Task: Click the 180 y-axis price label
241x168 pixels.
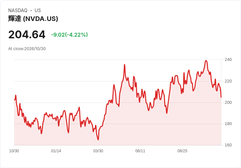Action: click(228, 124)
